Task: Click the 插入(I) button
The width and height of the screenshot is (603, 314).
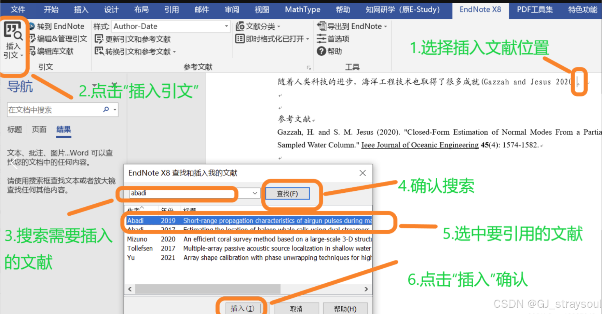Action: [x=242, y=309]
